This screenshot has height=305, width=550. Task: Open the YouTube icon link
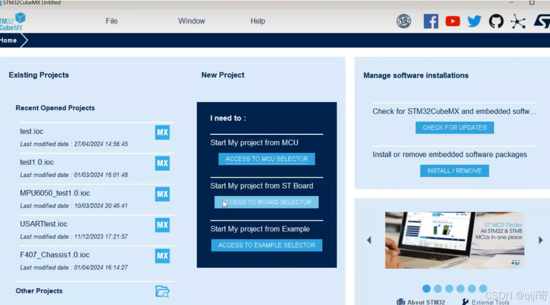point(453,21)
